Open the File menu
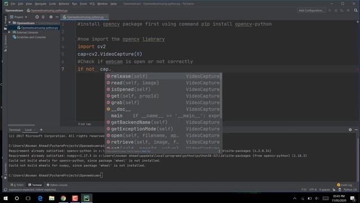This screenshot has width=360, height=203. [13, 4]
